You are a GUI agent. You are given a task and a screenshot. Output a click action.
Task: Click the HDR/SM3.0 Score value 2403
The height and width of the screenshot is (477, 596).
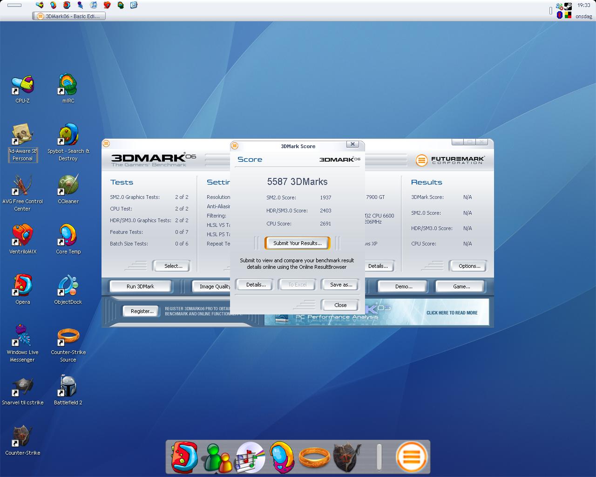pyautogui.click(x=325, y=211)
